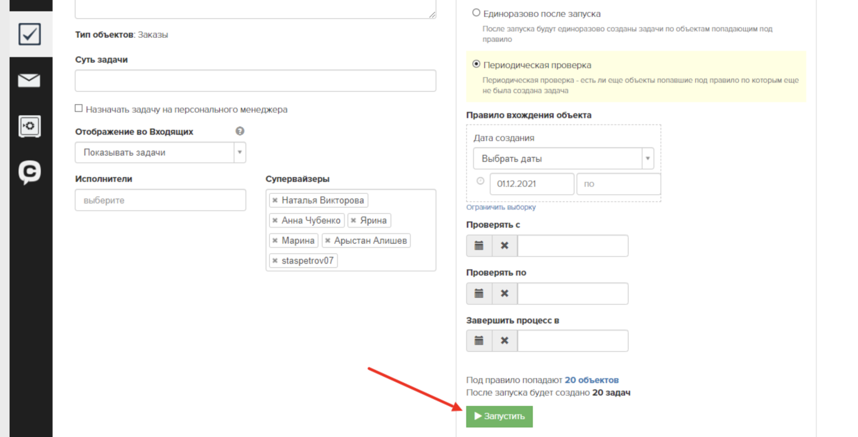Click Ограничить выборку link
Screen dimensions: 858x437
point(500,208)
